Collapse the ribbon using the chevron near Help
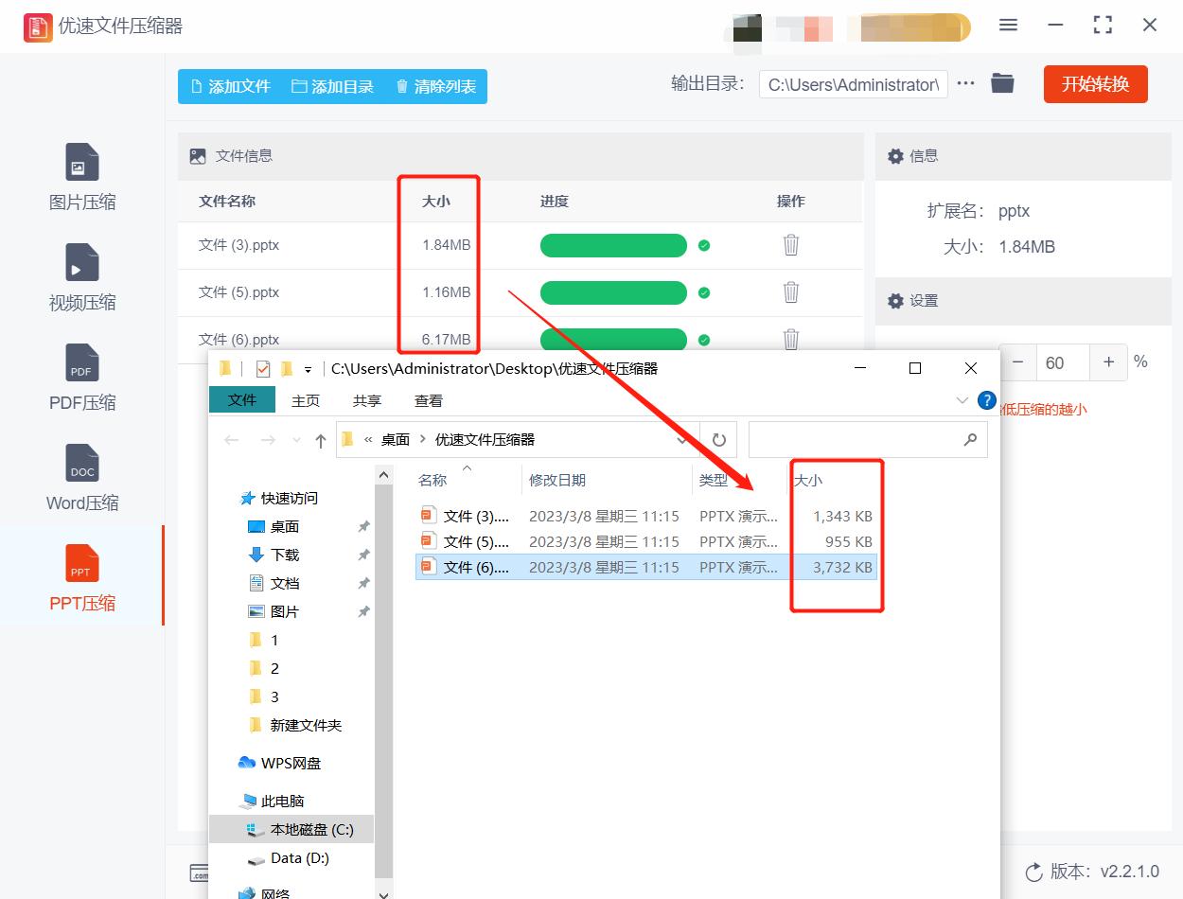1183x899 pixels. click(x=962, y=399)
